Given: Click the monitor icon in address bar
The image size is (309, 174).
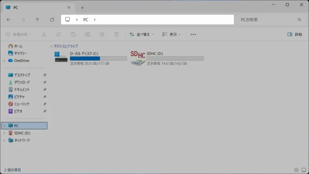Looking at the screenshot, I should (x=68, y=19).
